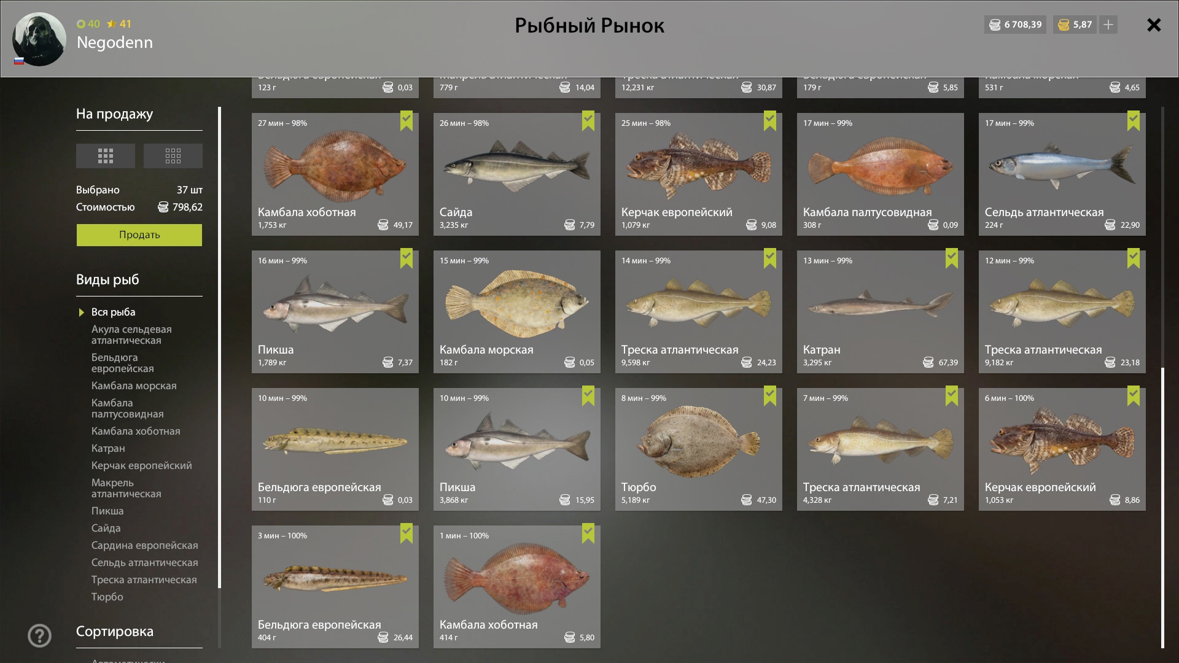
Task: Show Вся рыба all fish filter
Action: pos(114,312)
